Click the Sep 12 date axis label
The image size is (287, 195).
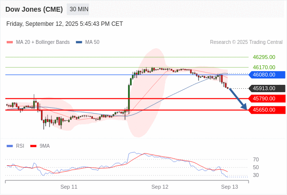click(160, 187)
